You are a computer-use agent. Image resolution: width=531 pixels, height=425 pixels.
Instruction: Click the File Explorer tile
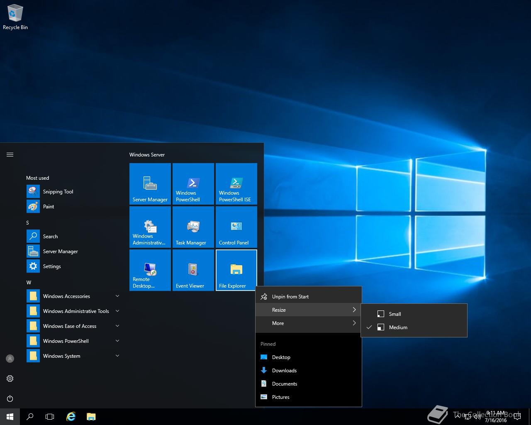click(x=236, y=270)
